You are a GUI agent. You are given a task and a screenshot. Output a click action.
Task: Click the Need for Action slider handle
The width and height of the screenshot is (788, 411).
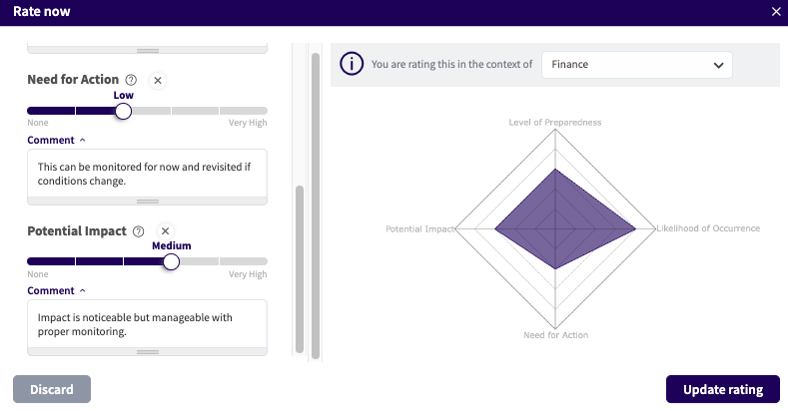[x=123, y=111]
